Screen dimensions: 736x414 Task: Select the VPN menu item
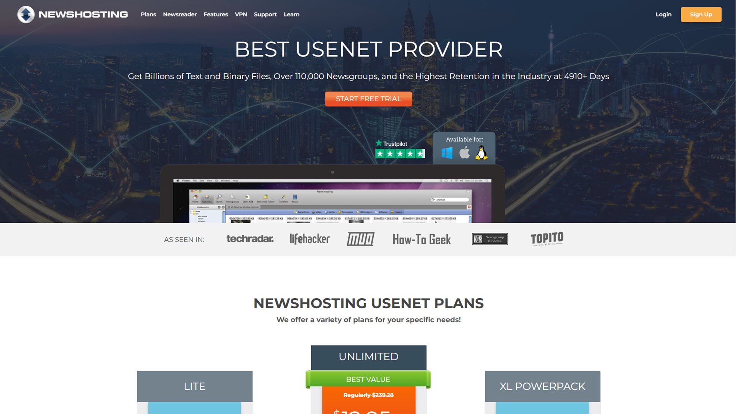click(x=241, y=14)
